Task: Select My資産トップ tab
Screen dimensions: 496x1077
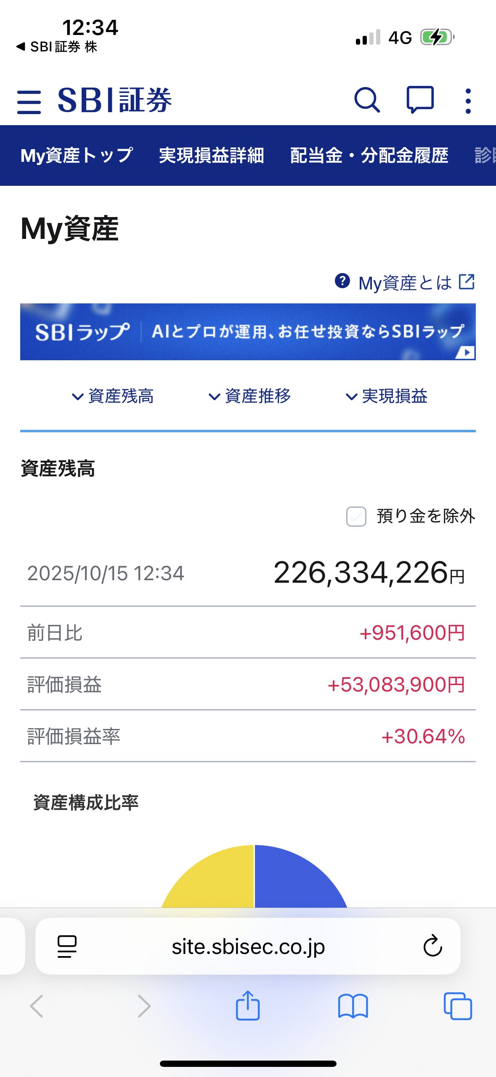Action: click(77, 155)
